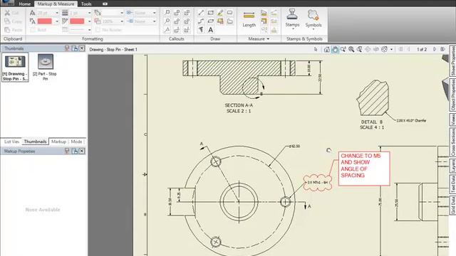Open the Autodesk application menu button
456x256 pixels.
7,3
